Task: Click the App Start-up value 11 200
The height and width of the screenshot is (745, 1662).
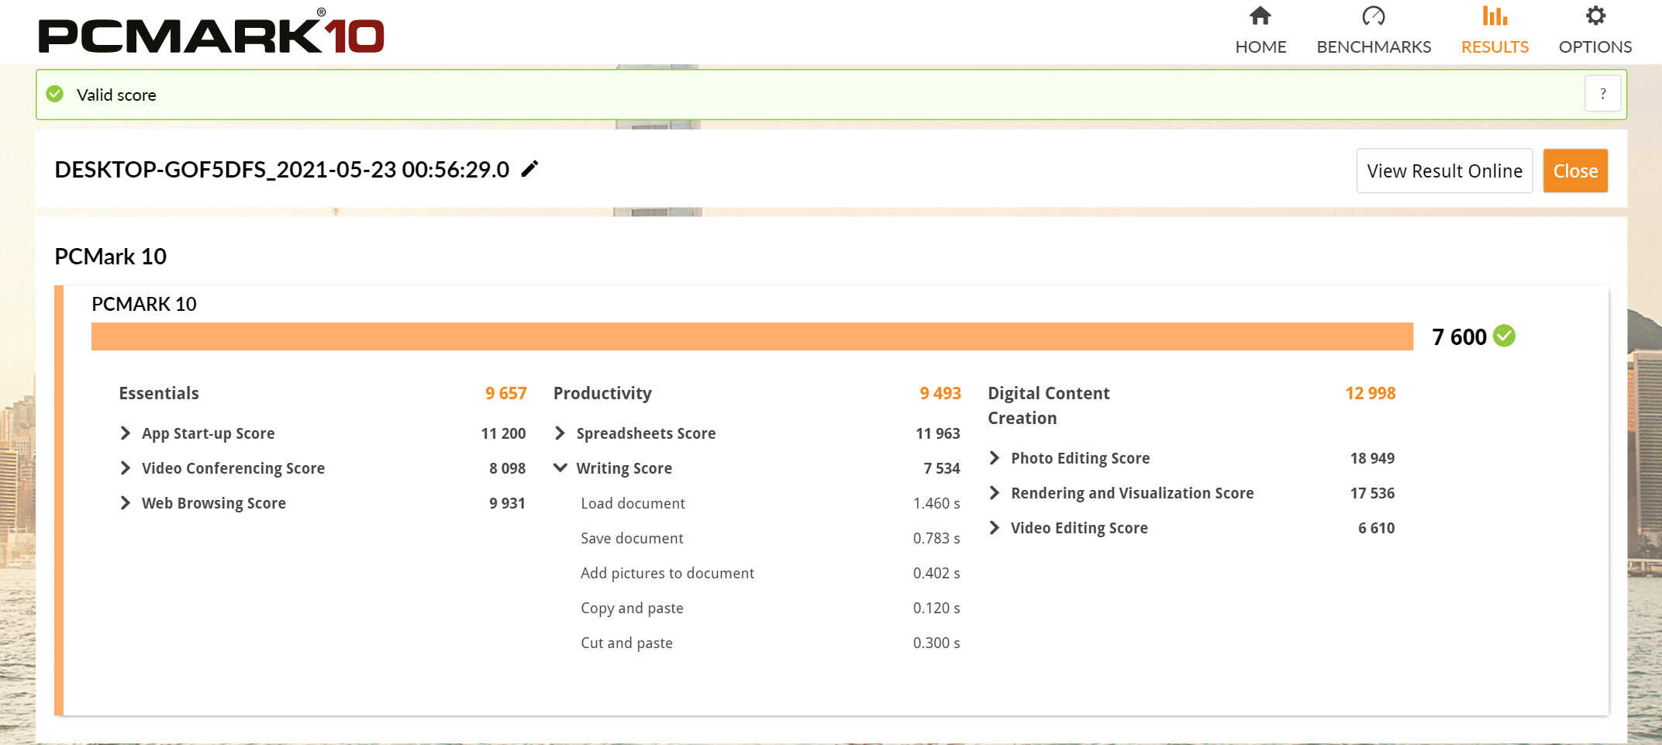Action: pos(503,433)
